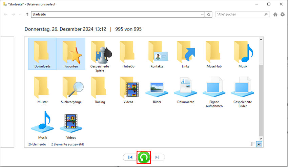Go to the next version
This screenshot has width=288, height=167.
158,157
